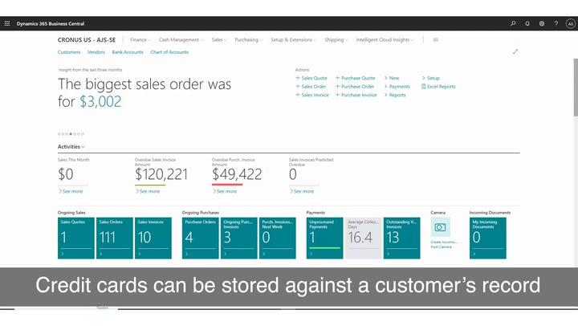This screenshot has height=326, width=578.
Task: Click the expand page arrows icon
Action: (515, 51)
